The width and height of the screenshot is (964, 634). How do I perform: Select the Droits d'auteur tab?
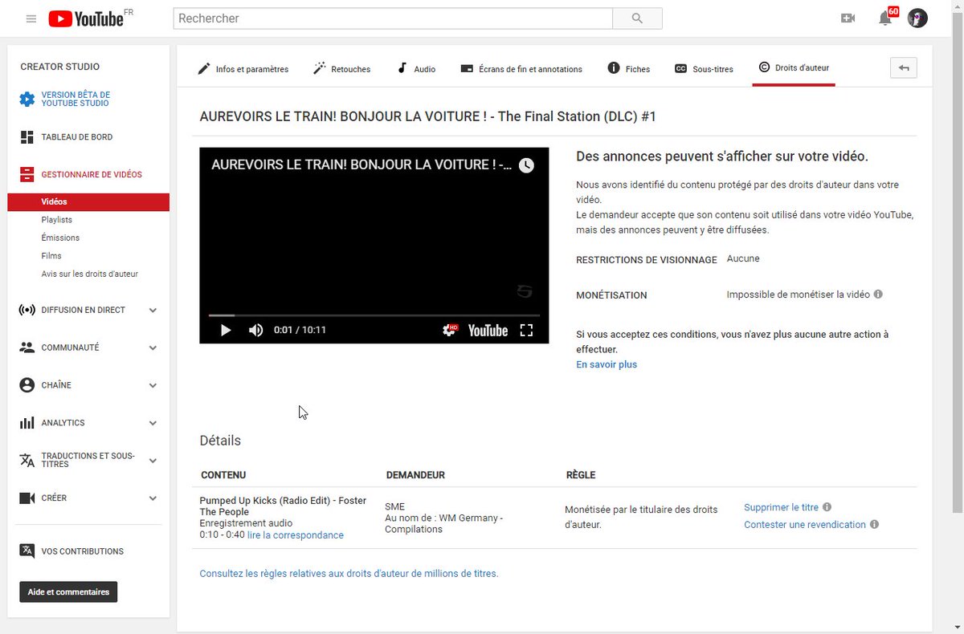tap(794, 68)
